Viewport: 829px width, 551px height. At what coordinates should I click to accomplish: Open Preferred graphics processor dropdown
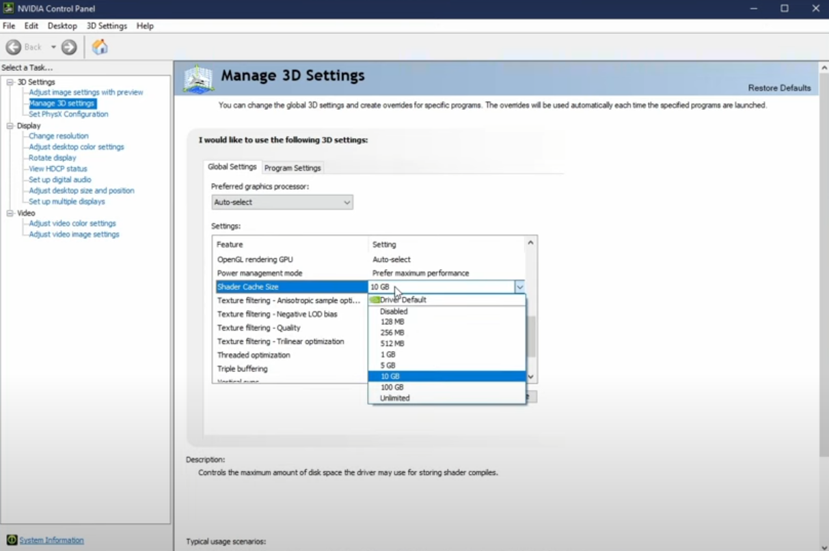tap(282, 202)
